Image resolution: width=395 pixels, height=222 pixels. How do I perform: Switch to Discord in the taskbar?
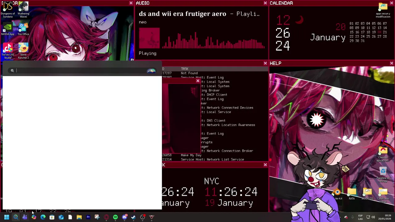(x=124, y=217)
